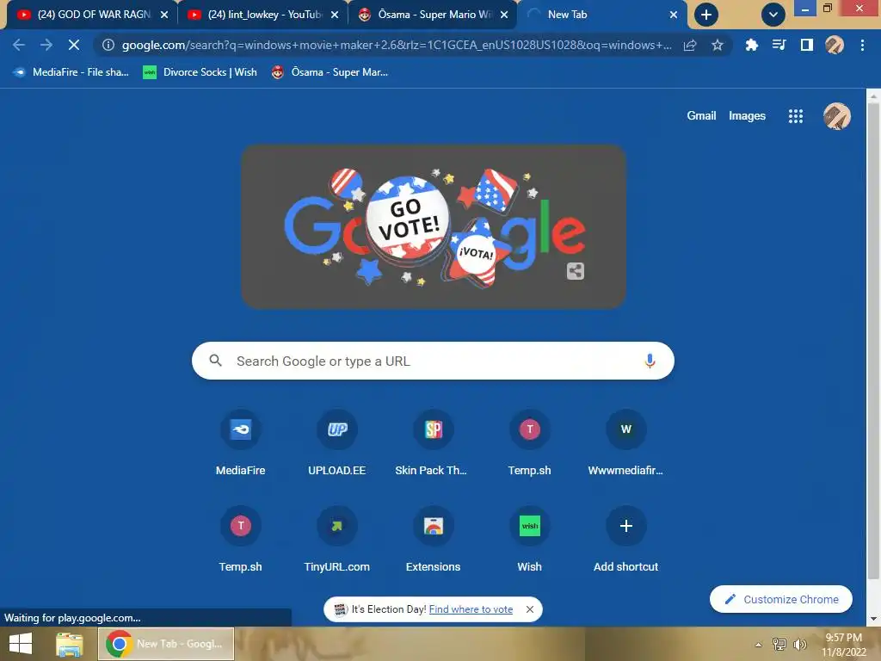Open the TinyURL.com shortcut
Screen dimensions: 881x661
point(337,540)
